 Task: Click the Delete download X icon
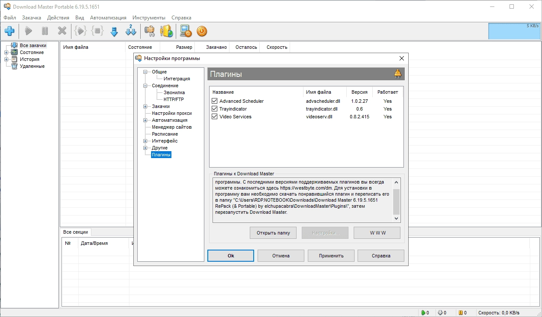tap(62, 31)
